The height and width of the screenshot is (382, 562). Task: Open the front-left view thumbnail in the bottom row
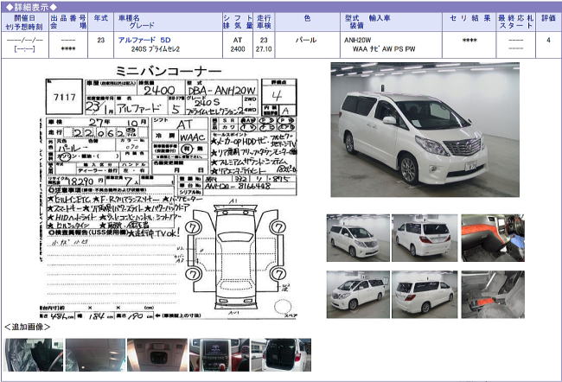point(358,294)
